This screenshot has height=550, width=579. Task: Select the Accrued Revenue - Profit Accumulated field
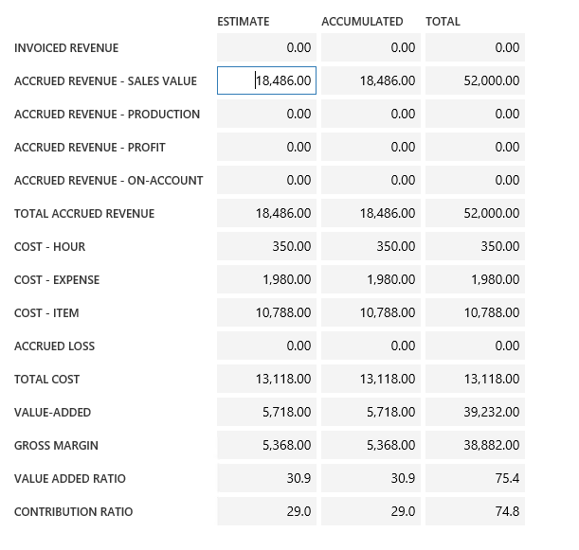click(x=371, y=147)
